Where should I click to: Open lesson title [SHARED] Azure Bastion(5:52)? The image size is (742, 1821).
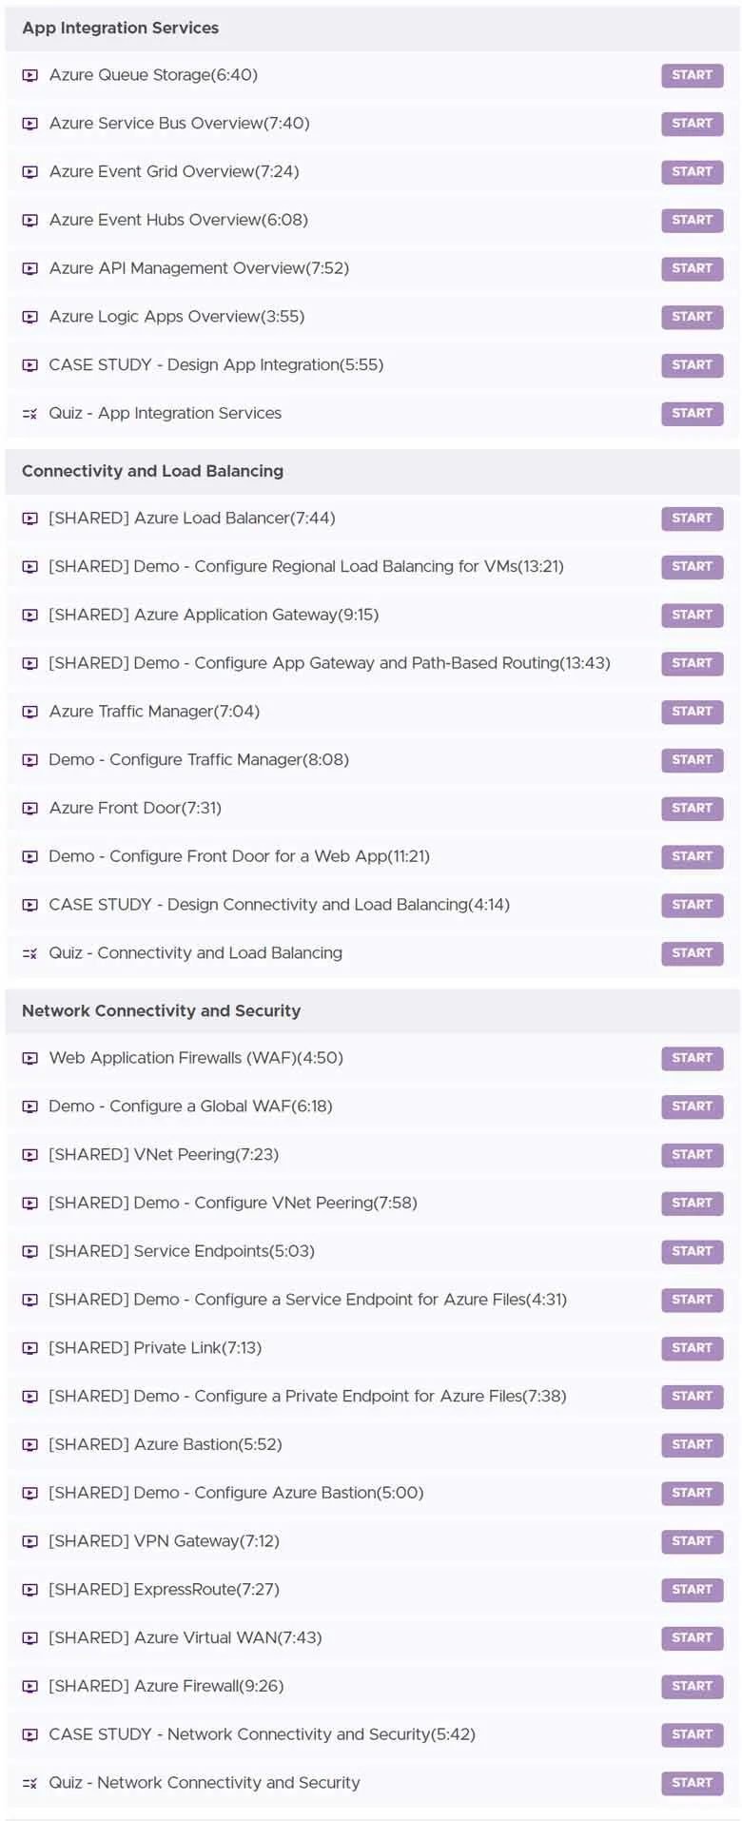pyautogui.click(x=166, y=1445)
